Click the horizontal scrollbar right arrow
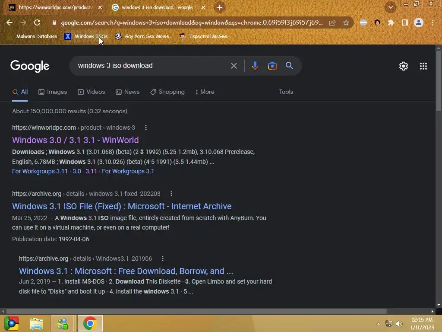Image resolution: width=442 pixels, height=332 pixels. pyautogui.click(x=433, y=311)
